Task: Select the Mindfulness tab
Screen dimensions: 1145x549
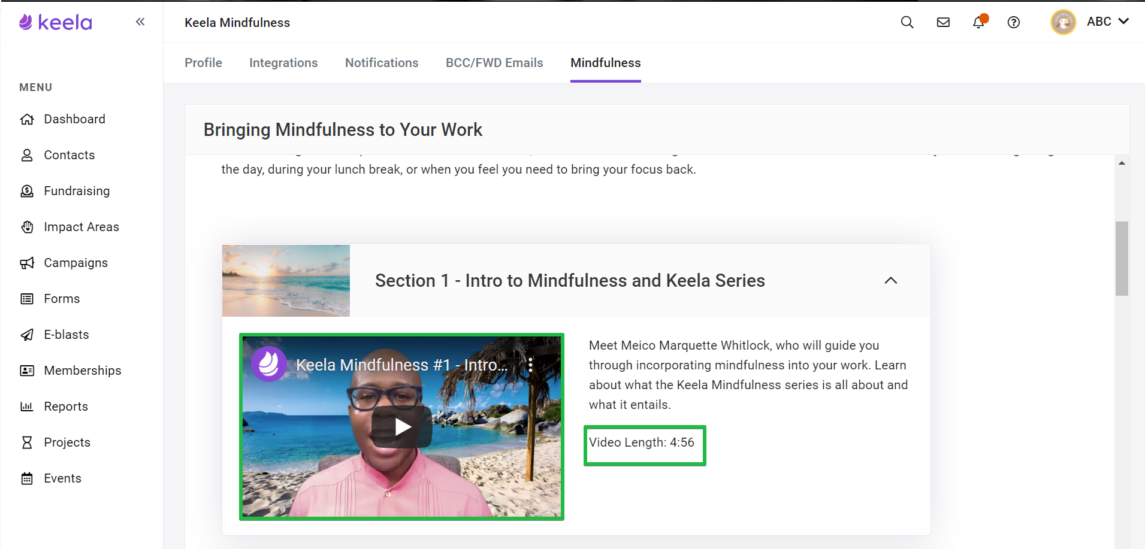Action: [x=606, y=63]
